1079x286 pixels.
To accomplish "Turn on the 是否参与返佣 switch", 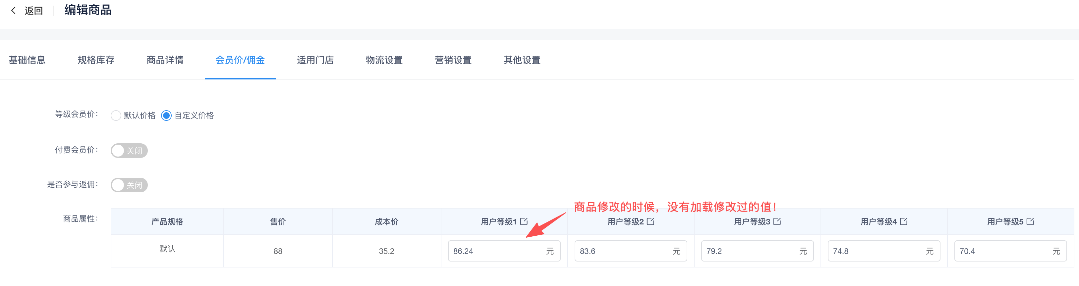I will [x=129, y=185].
